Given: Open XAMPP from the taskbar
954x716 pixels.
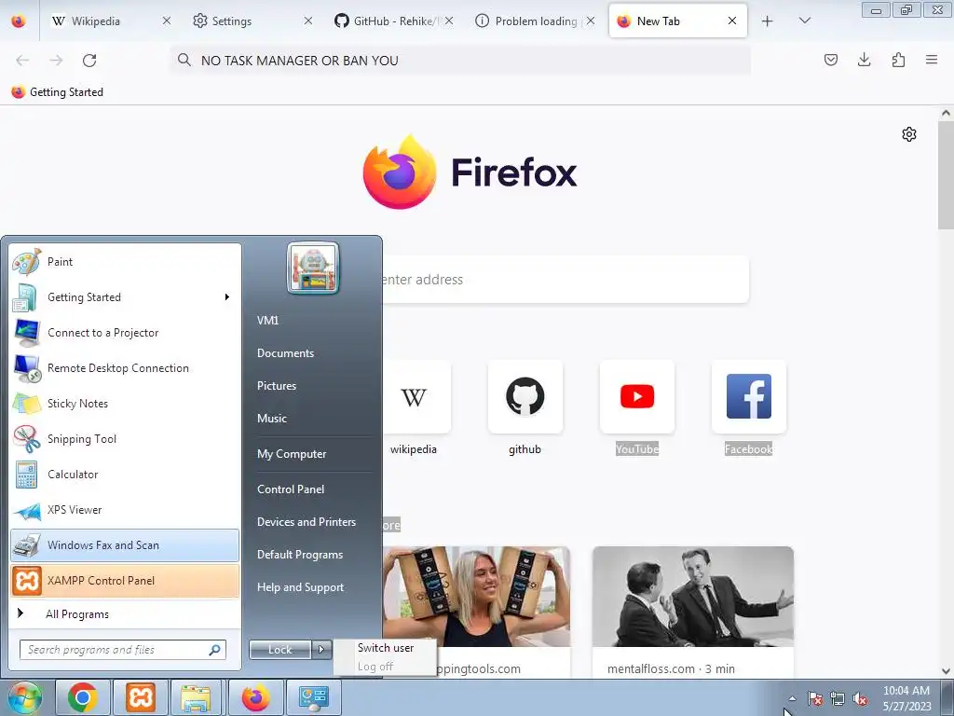Looking at the screenshot, I should click(x=141, y=697).
